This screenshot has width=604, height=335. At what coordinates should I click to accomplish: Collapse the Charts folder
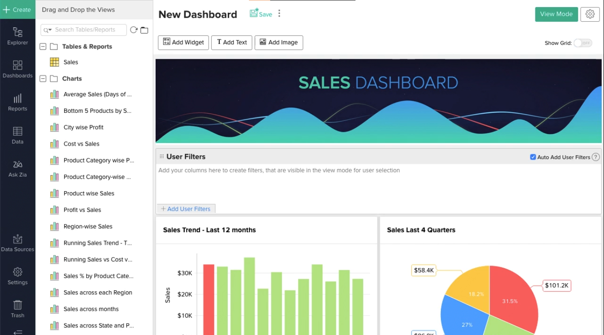[x=42, y=78]
